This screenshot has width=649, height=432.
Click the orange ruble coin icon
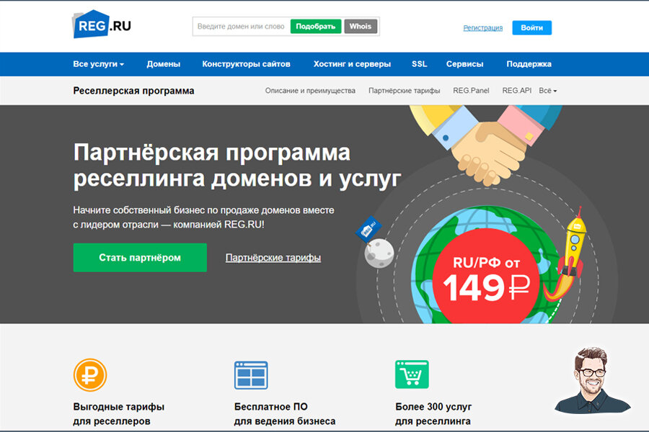[90, 375]
